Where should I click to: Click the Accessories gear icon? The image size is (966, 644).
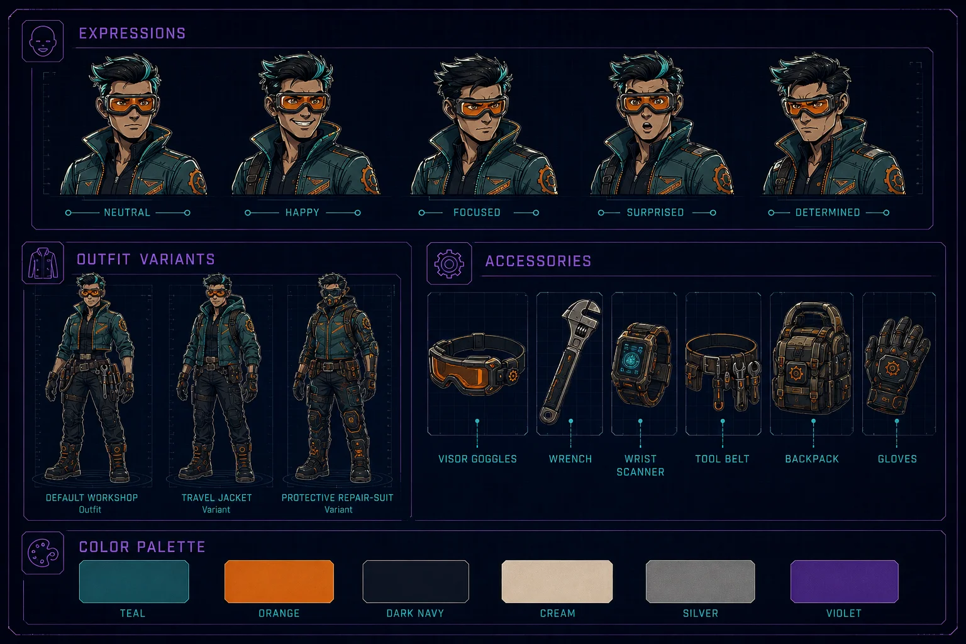[x=449, y=264]
